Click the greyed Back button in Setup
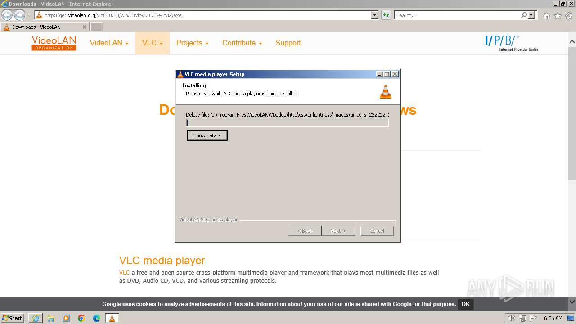The width and height of the screenshot is (576, 324). pyautogui.click(x=305, y=231)
